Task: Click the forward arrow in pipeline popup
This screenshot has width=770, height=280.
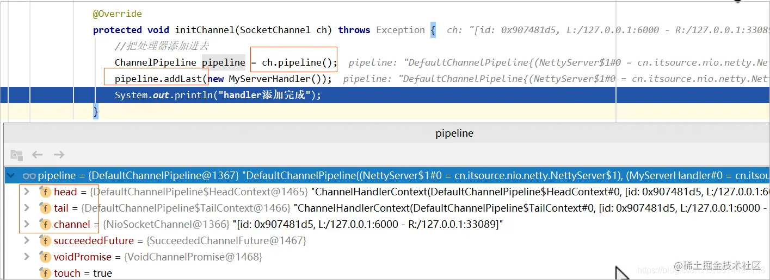Action: 59,155
